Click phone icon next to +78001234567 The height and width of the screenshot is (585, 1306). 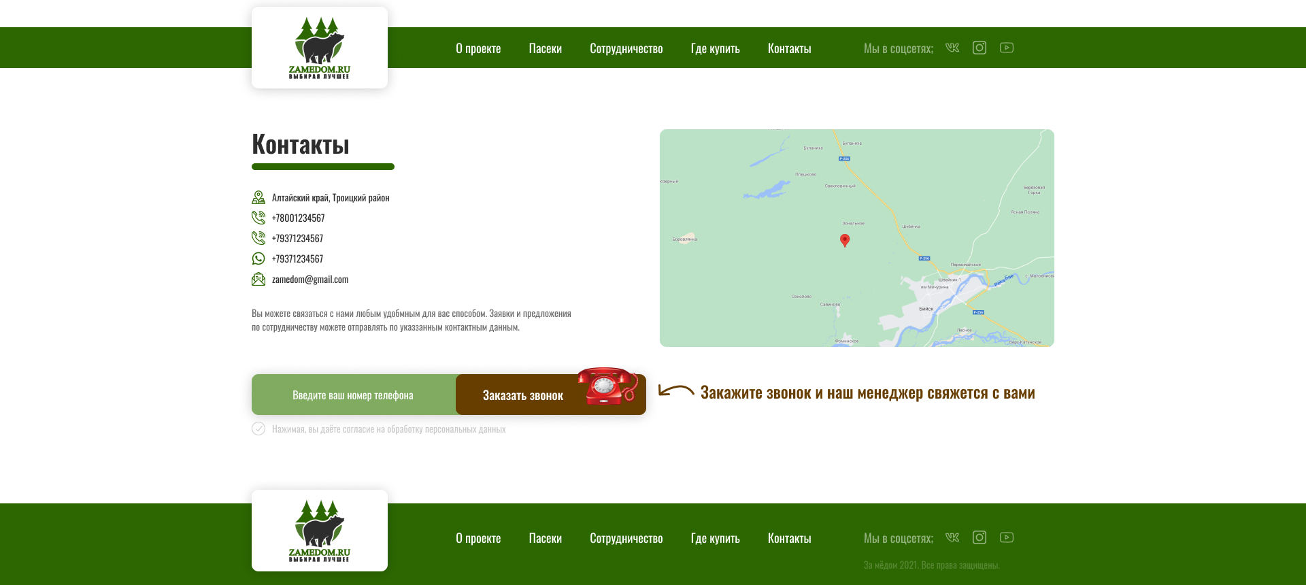point(258,218)
